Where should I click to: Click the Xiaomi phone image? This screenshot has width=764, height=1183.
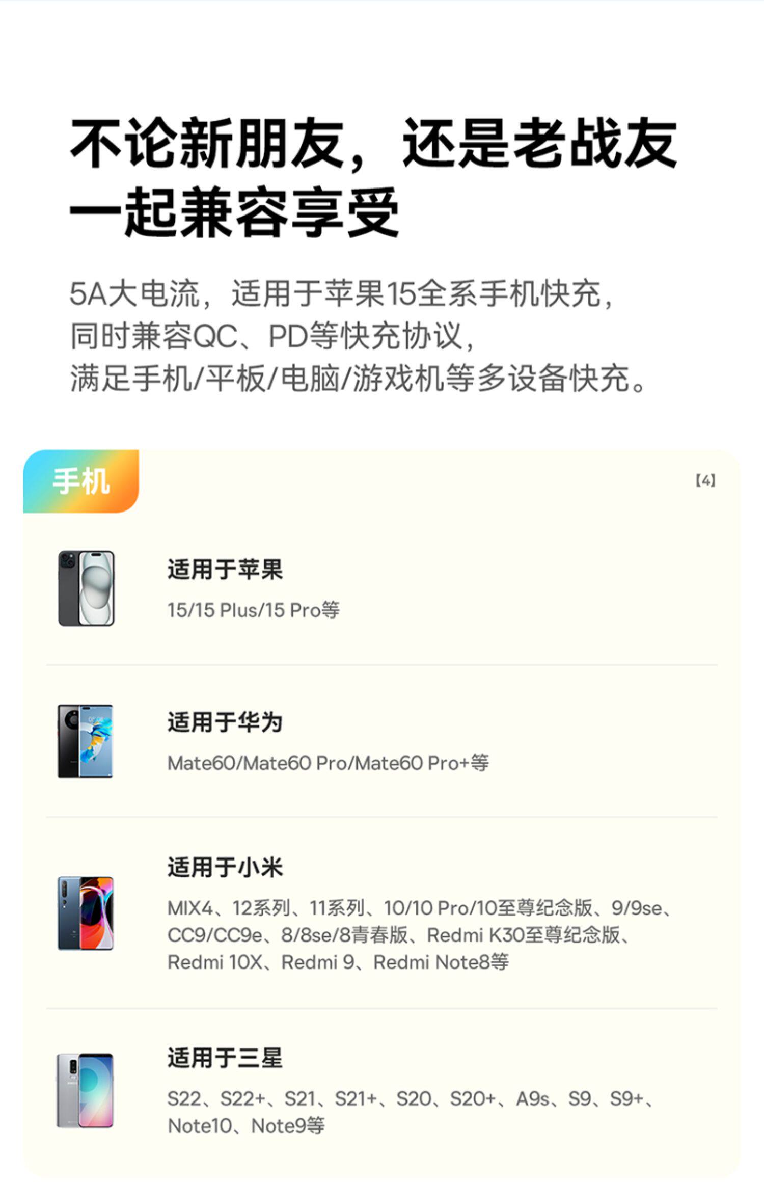[86, 913]
